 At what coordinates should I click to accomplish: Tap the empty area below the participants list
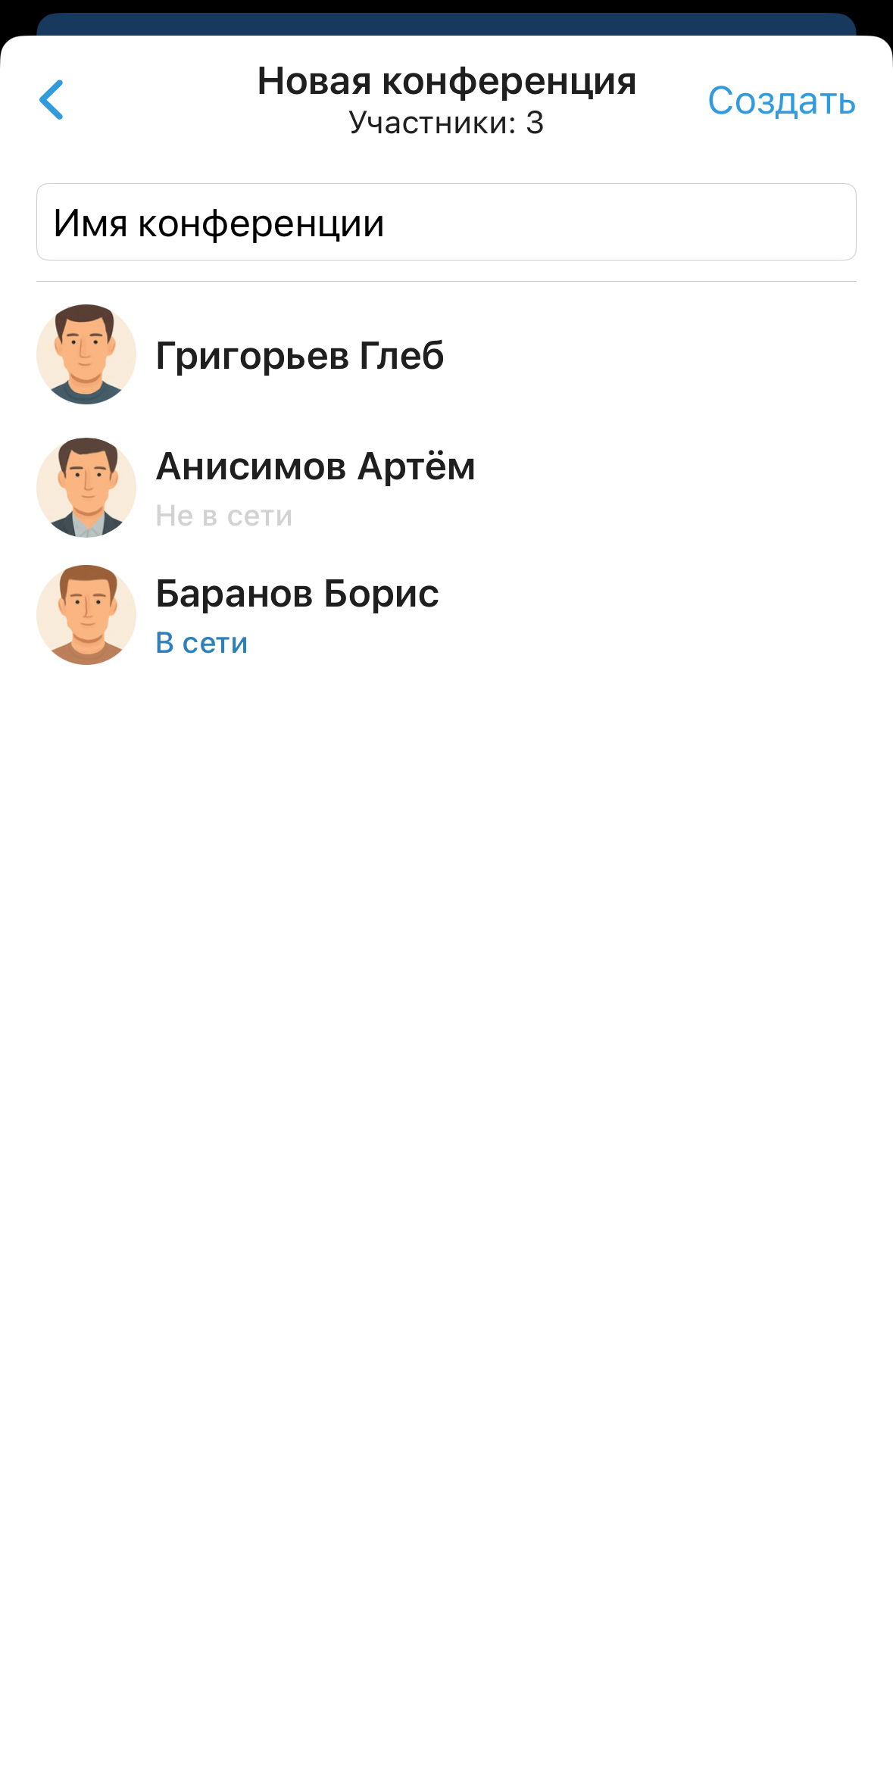[446, 1212]
